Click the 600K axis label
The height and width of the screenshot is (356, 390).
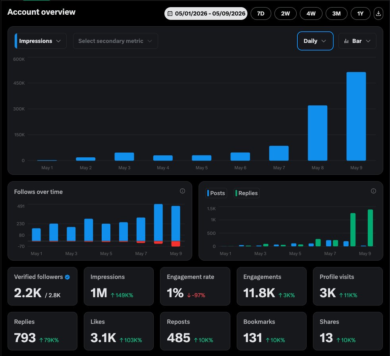point(19,59)
